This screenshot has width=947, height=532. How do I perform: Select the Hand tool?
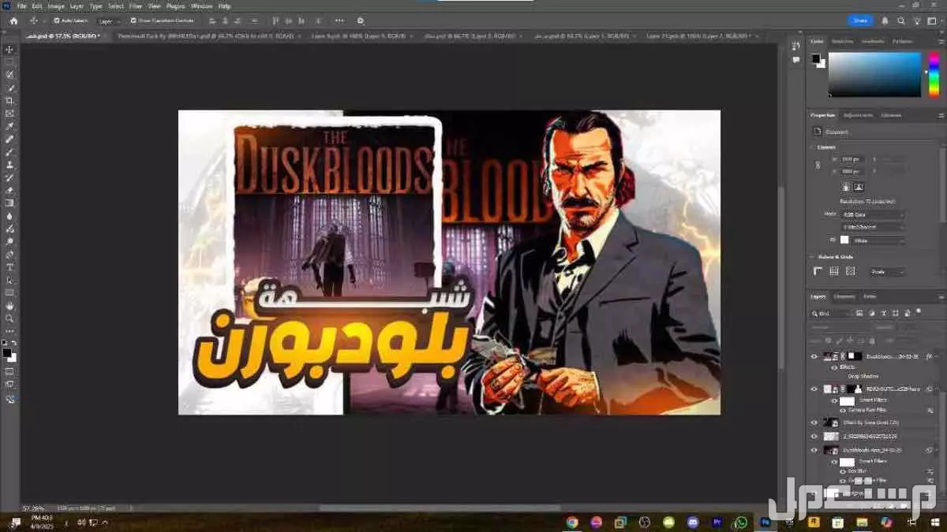click(9, 305)
